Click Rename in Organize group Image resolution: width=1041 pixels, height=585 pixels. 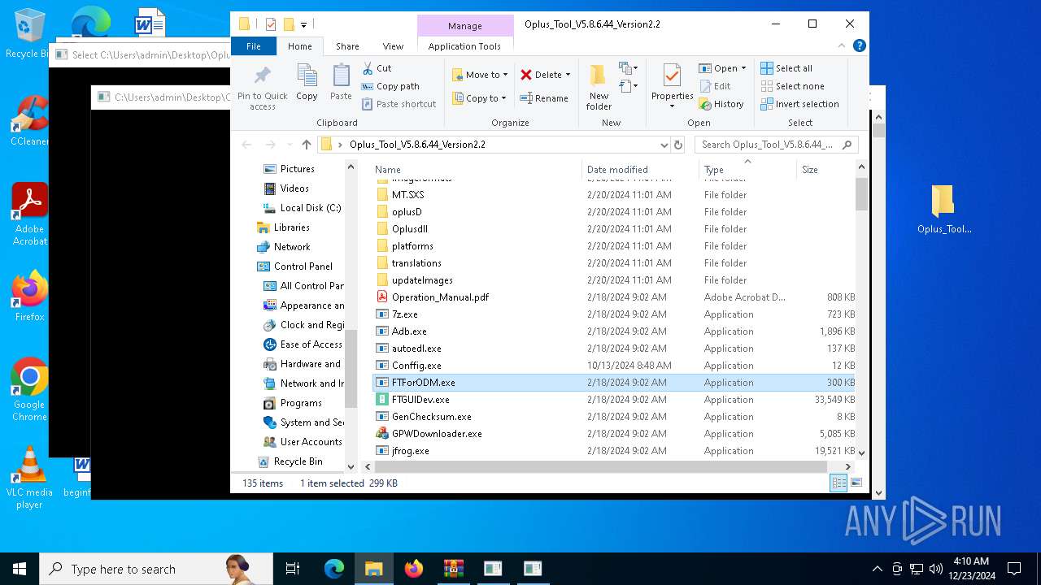coord(544,98)
